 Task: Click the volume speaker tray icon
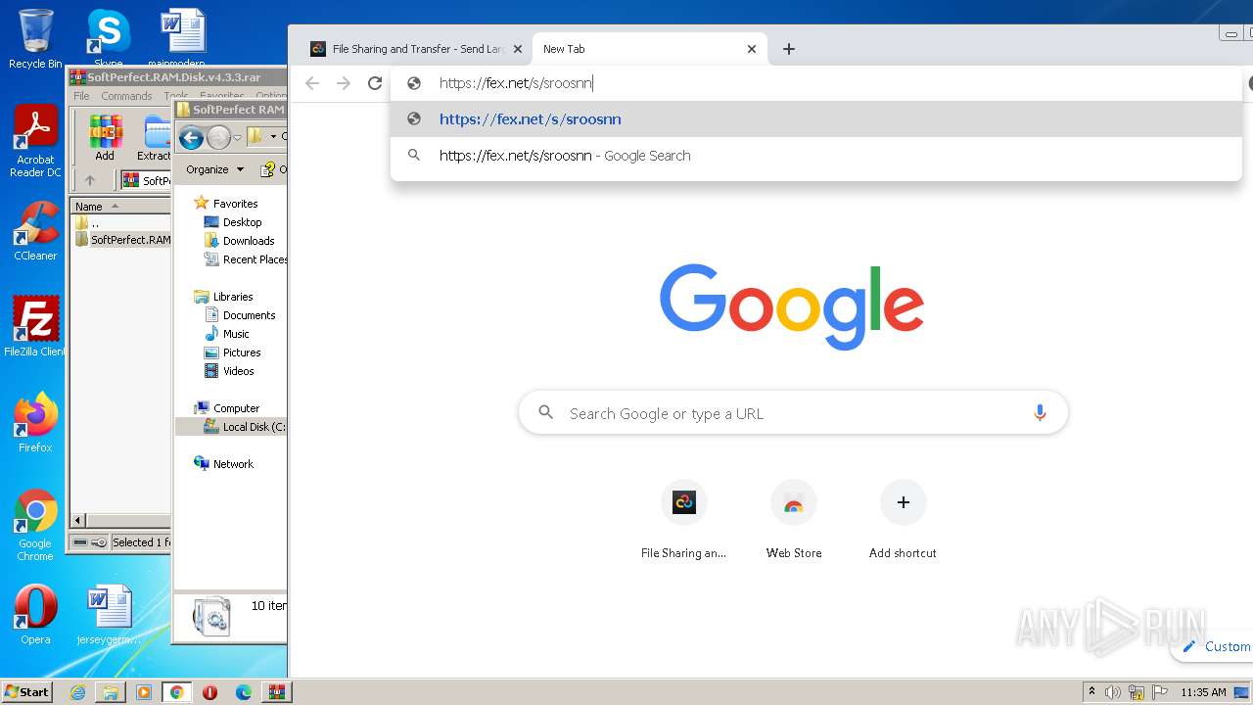click(1113, 692)
